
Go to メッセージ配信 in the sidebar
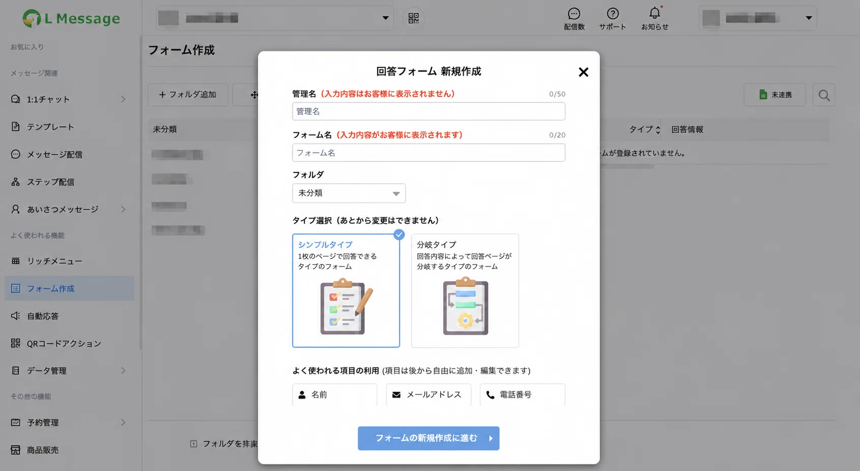[x=70, y=154]
